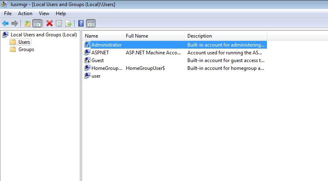Click the Up one level folder icon
328x181 pixels.
(x=27, y=23)
